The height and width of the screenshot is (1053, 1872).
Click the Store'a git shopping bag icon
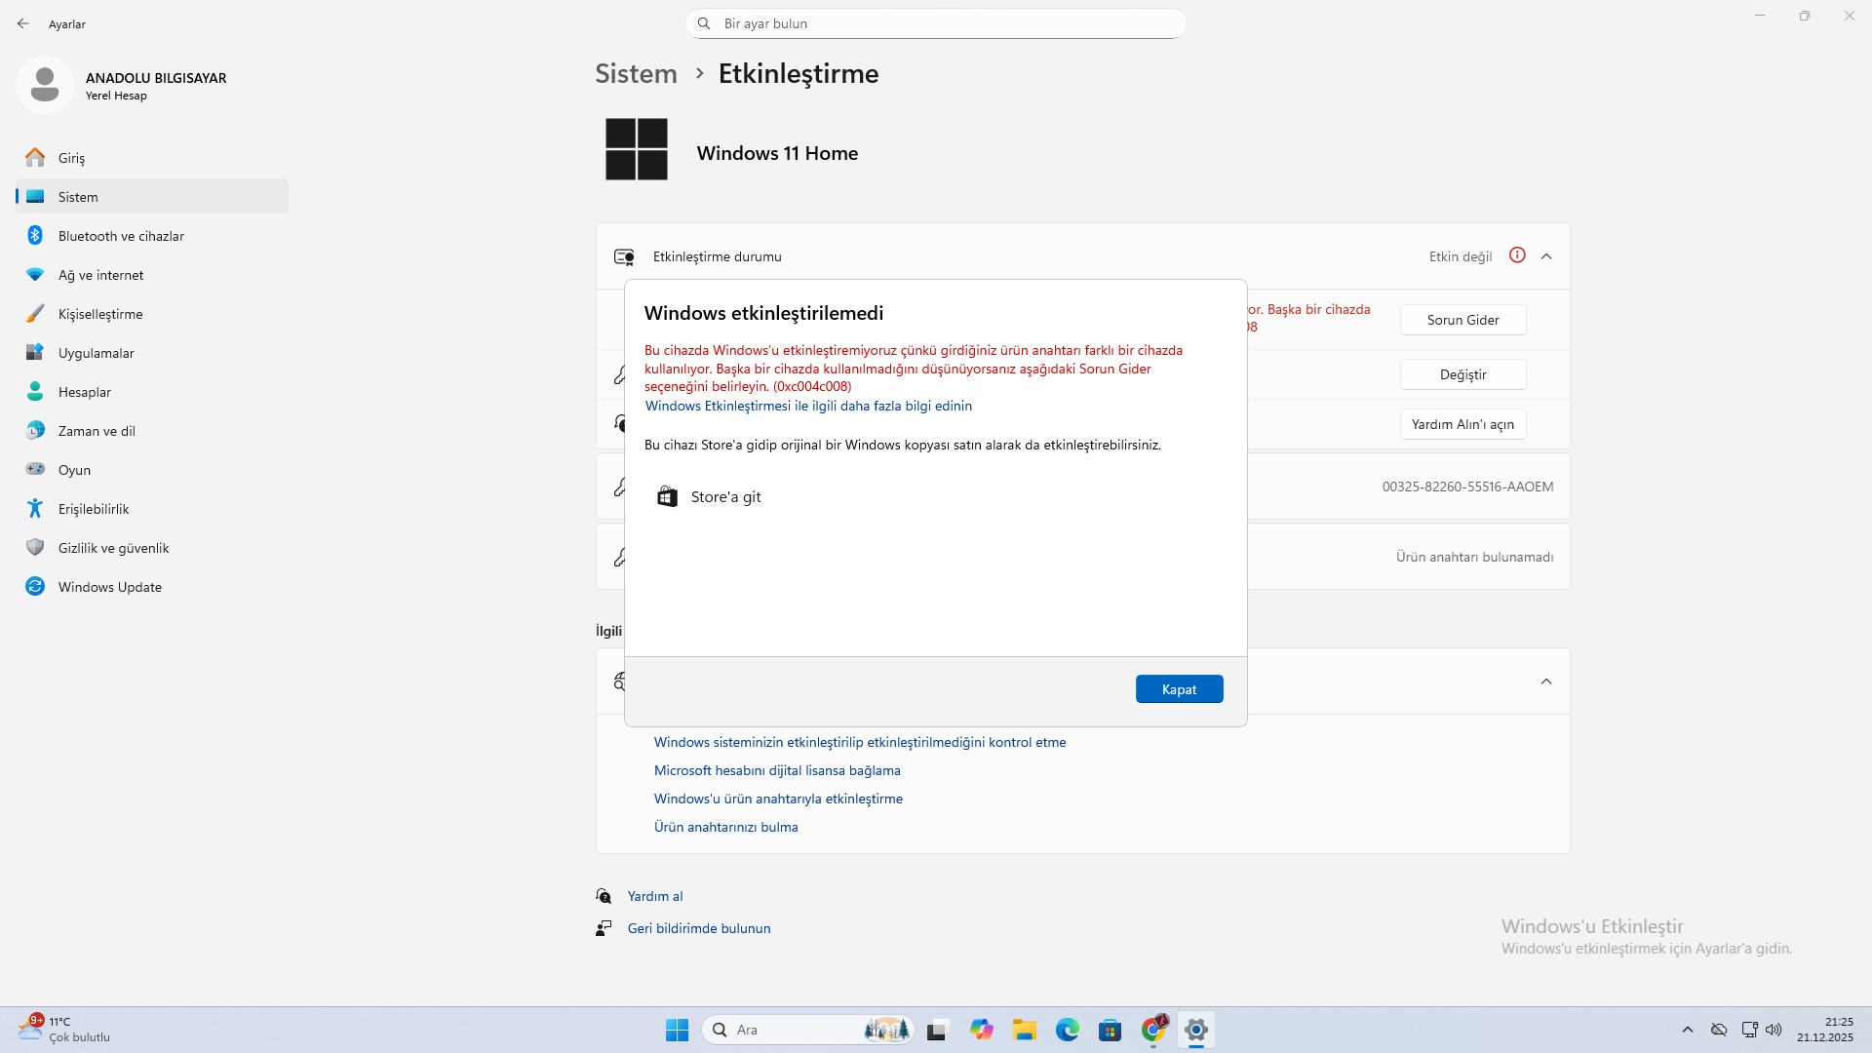coord(667,497)
